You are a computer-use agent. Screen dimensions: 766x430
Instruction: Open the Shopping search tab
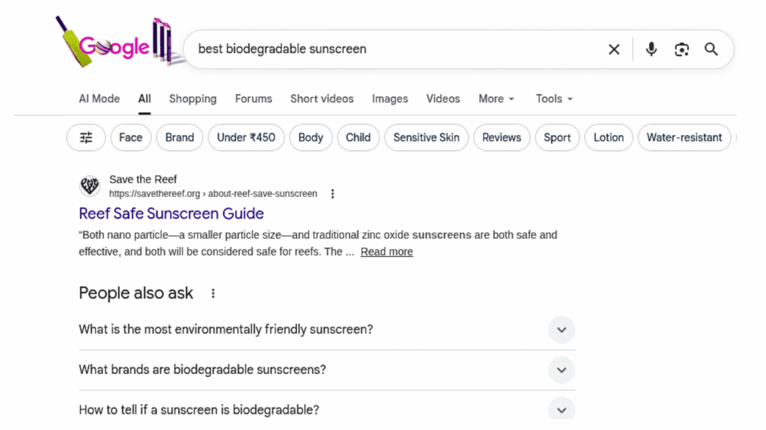pyautogui.click(x=192, y=99)
